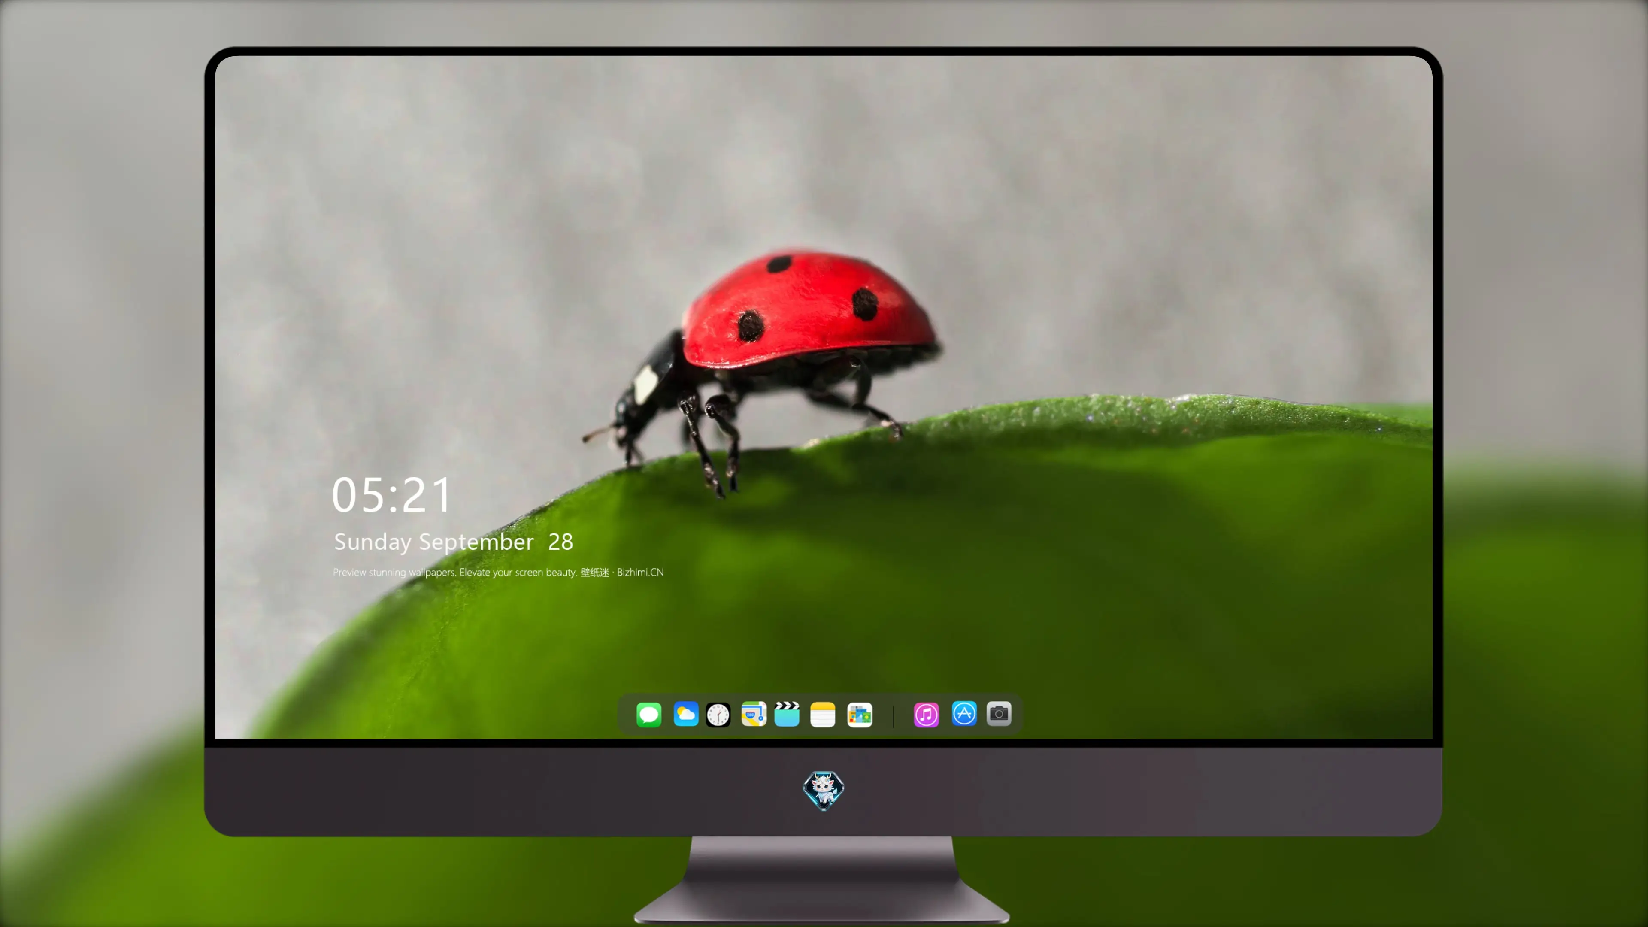Launch the Videos clapperboard app
This screenshot has width=1648, height=927.
(787, 714)
